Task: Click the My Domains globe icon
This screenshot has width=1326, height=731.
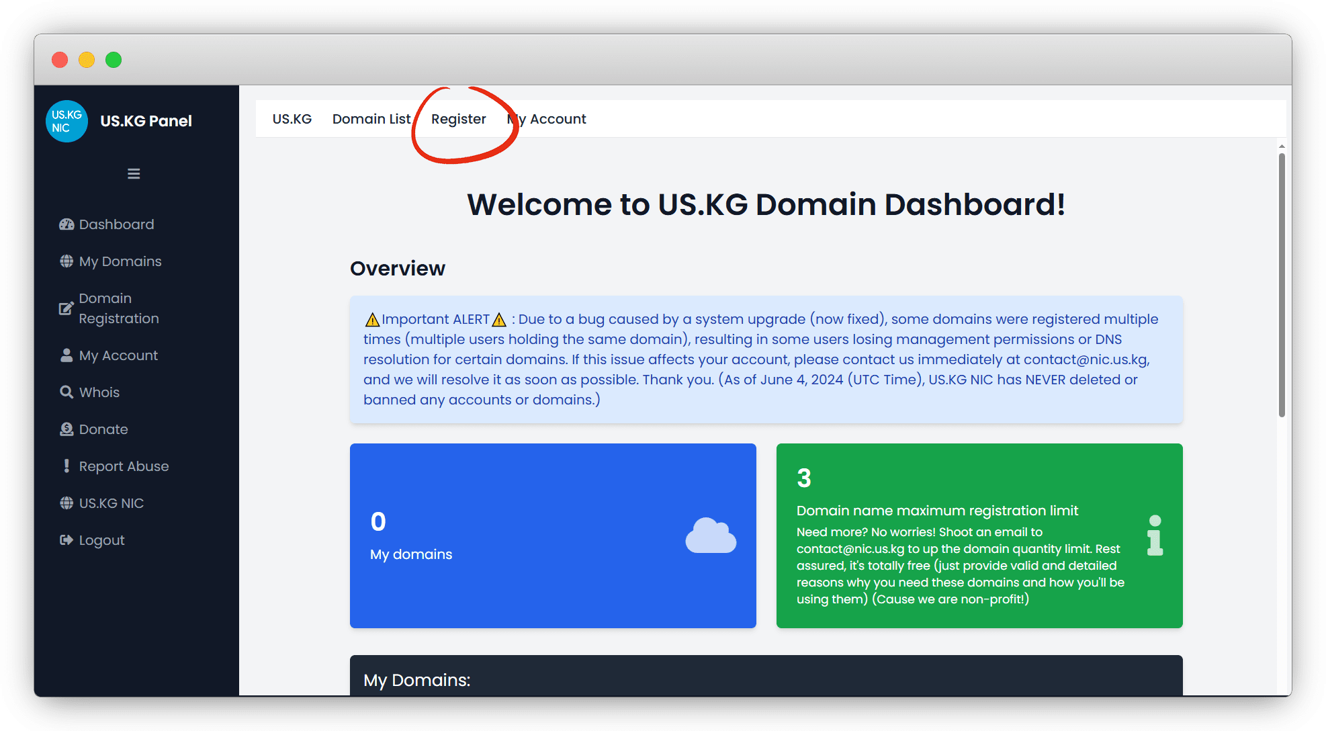Action: (x=67, y=261)
